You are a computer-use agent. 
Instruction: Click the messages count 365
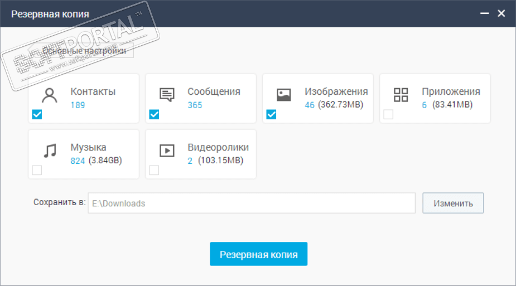point(195,105)
